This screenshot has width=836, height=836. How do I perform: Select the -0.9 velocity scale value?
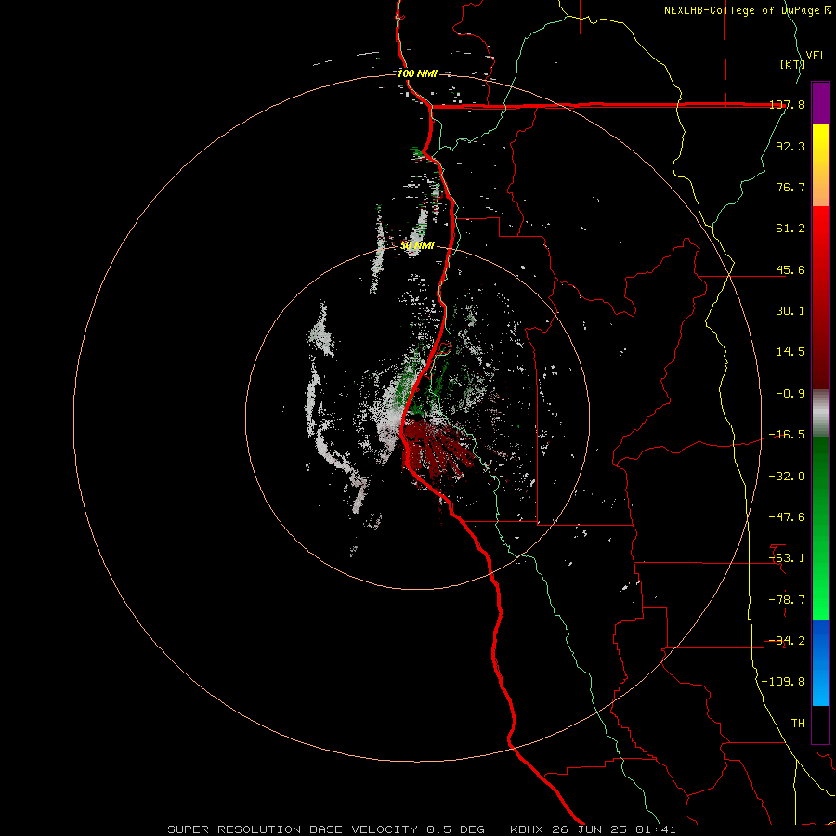790,394
